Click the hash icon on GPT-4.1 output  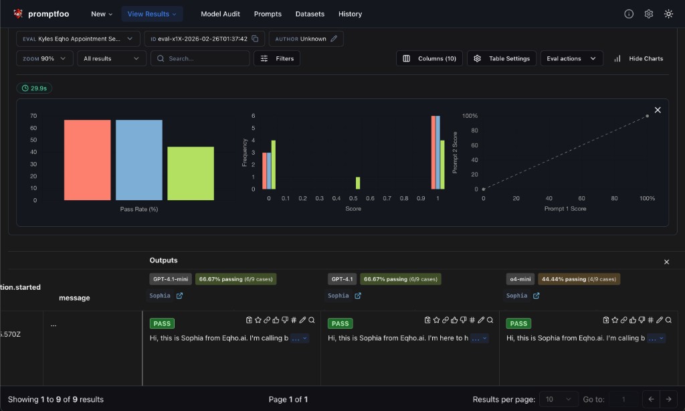click(472, 321)
